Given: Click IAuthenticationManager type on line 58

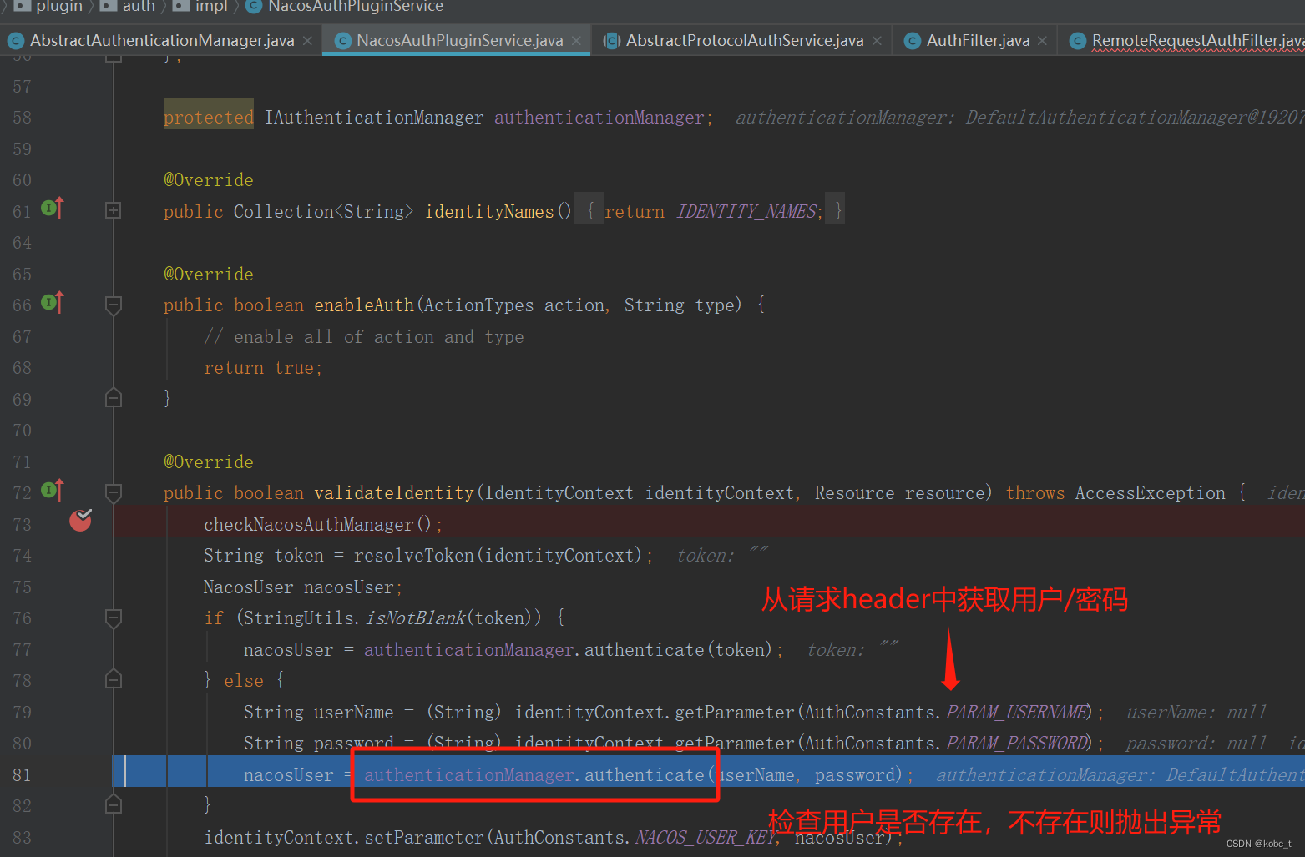Looking at the screenshot, I should point(374,118).
